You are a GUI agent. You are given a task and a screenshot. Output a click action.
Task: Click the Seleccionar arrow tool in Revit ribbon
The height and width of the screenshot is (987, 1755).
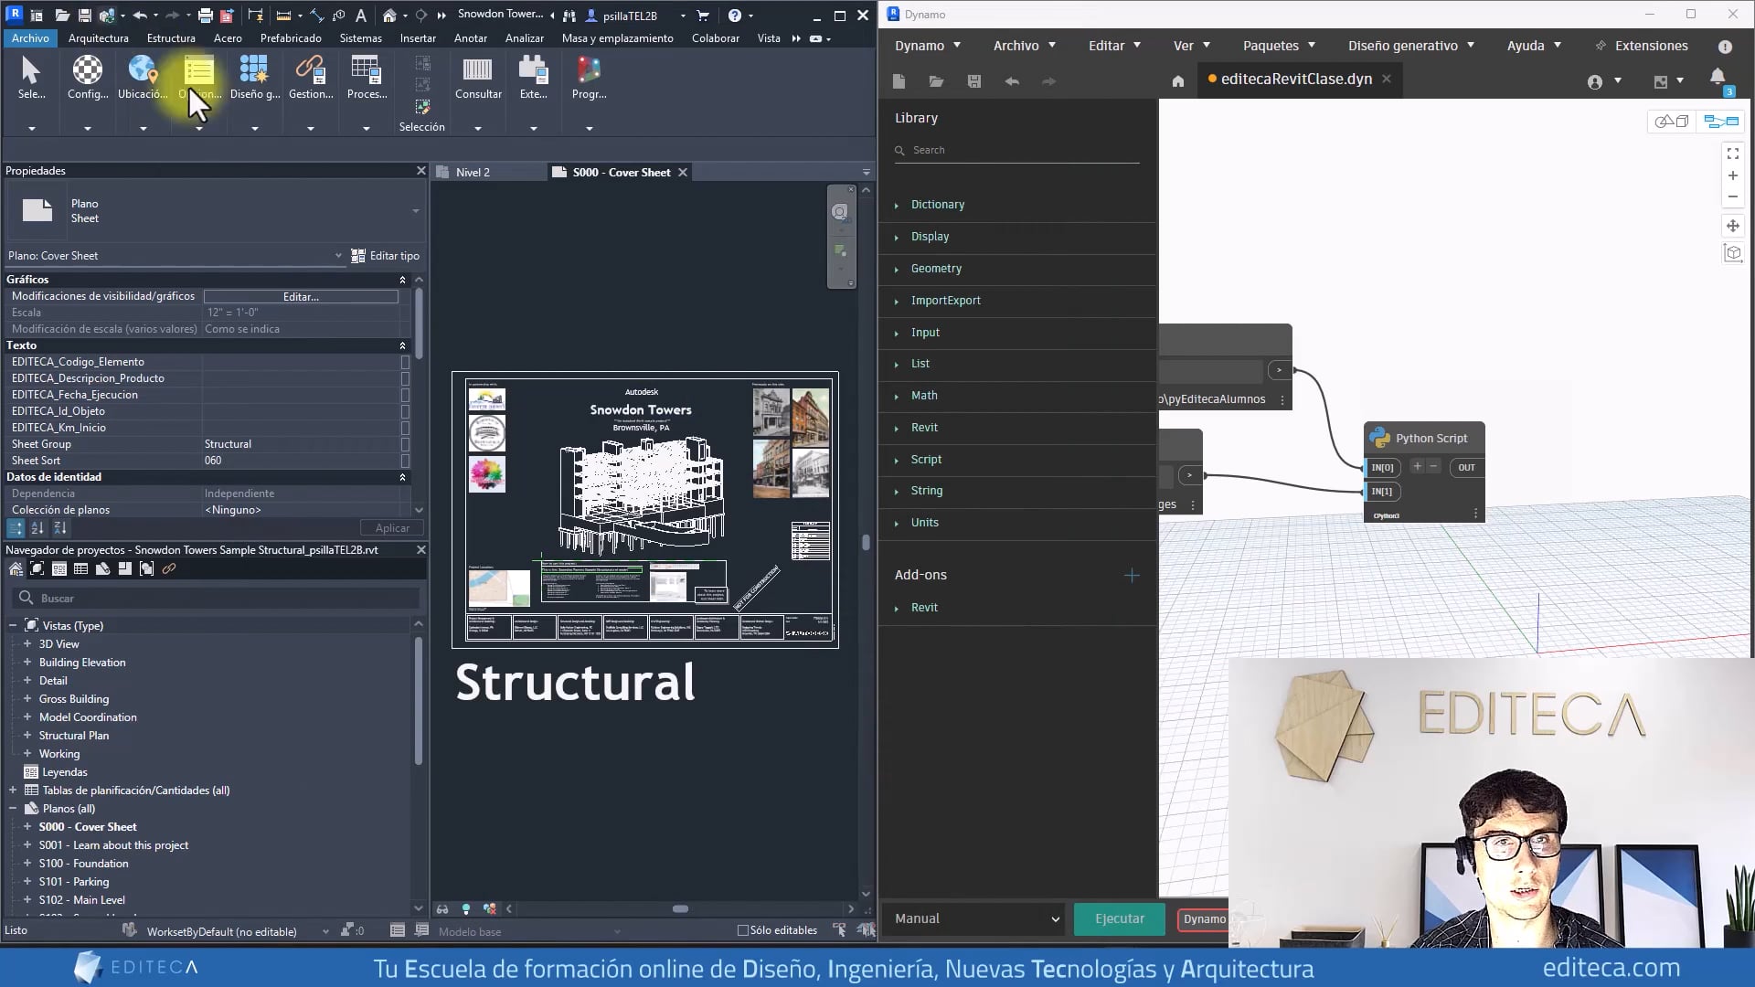31,78
